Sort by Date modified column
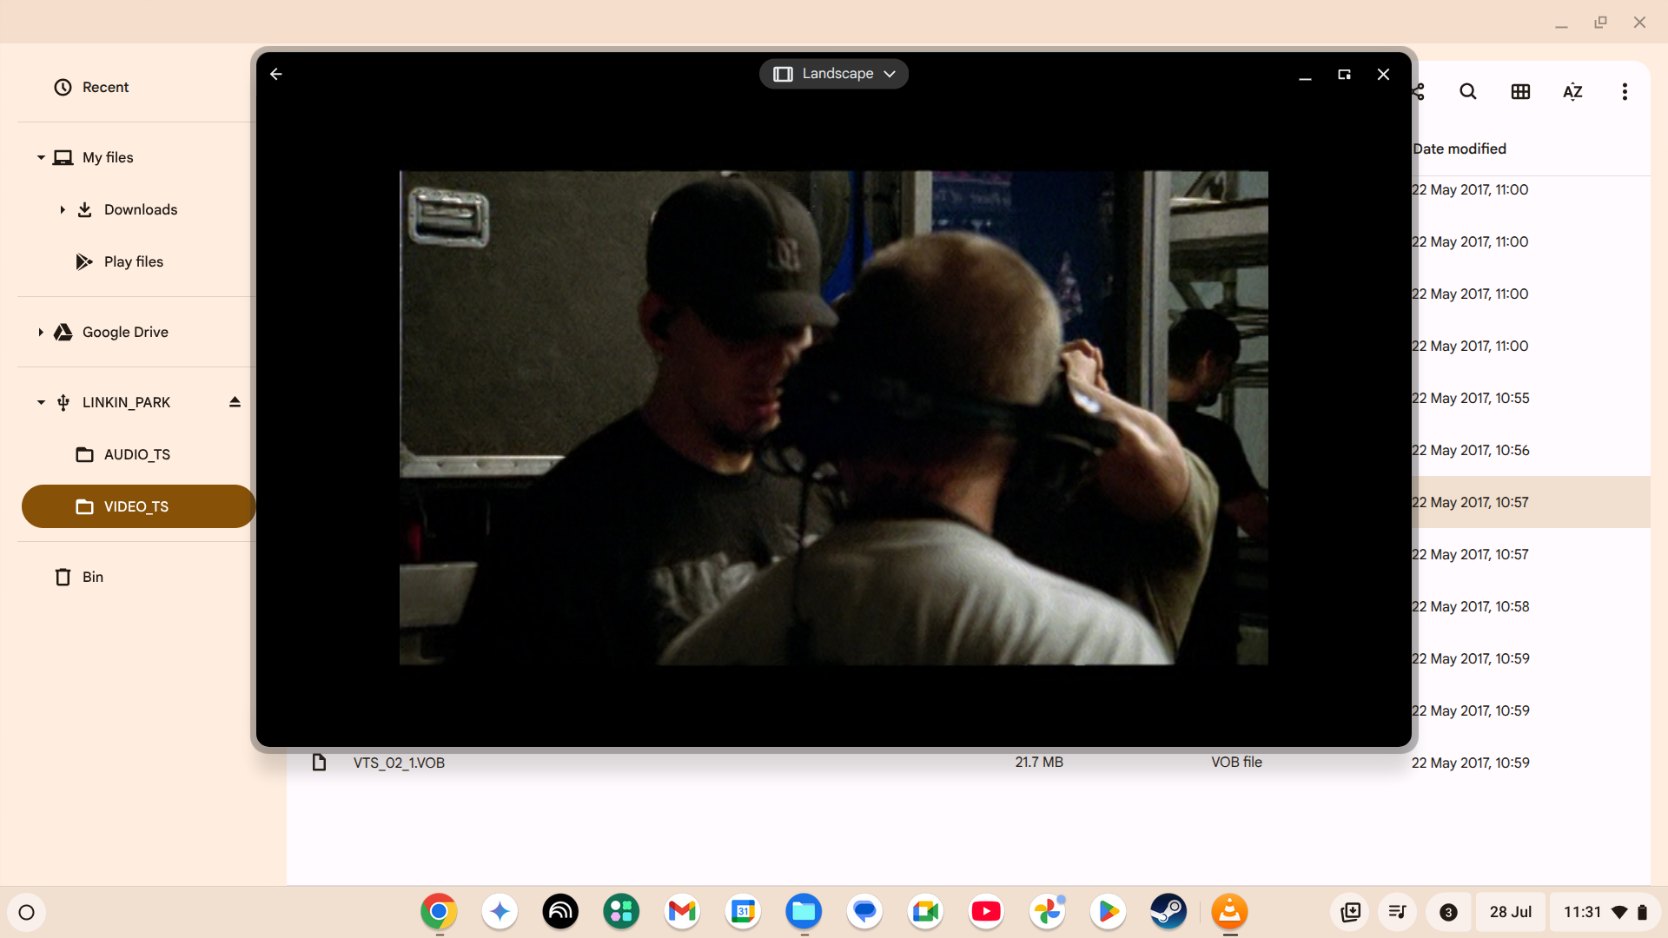This screenshot has height=938, width=1668. 1459,149
